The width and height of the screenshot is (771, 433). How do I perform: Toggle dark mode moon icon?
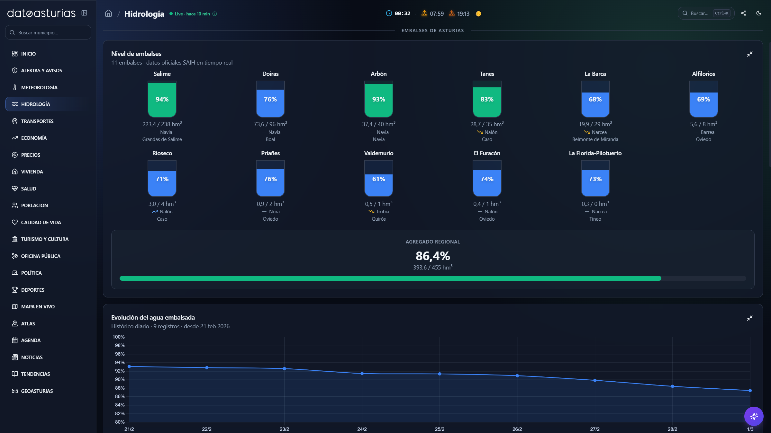coord(758,13)
